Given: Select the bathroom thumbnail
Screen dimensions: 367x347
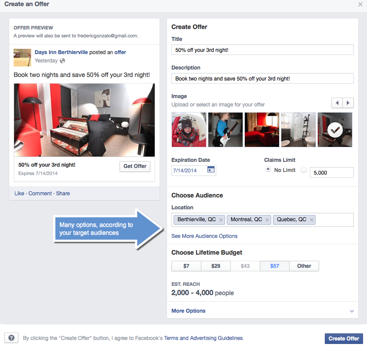Looking at the screenshot, I should (x=298, y=130).
